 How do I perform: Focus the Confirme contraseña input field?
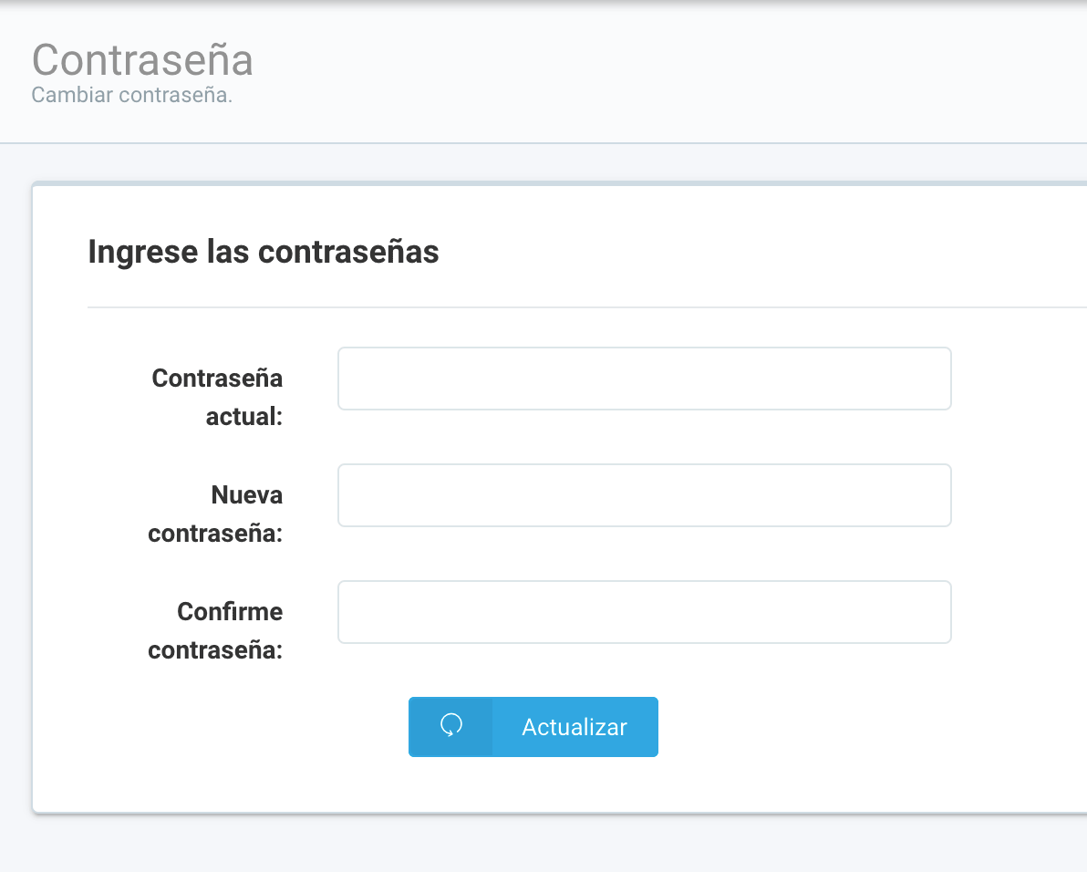click(x=644, y=611)
